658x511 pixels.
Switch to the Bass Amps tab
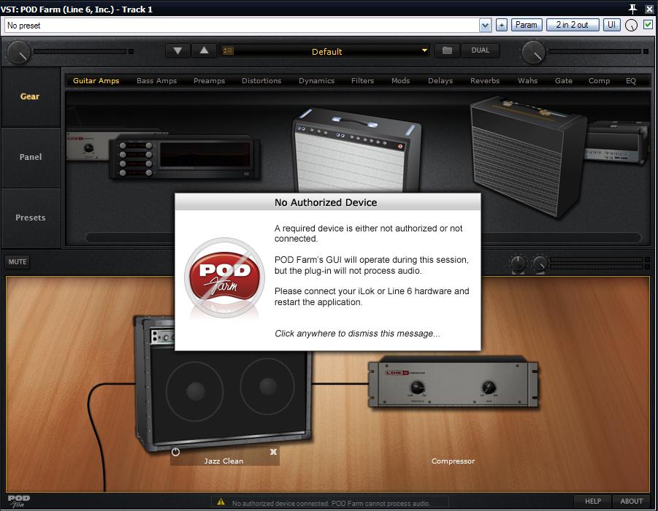pos(156,81)
